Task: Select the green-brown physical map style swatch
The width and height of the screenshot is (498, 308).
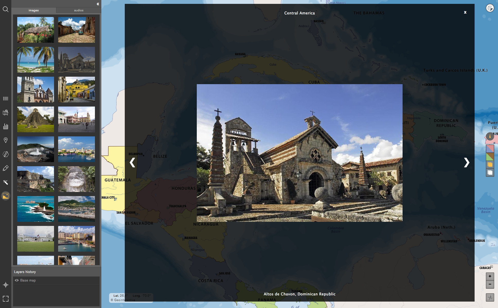Action: coord(490,157)
